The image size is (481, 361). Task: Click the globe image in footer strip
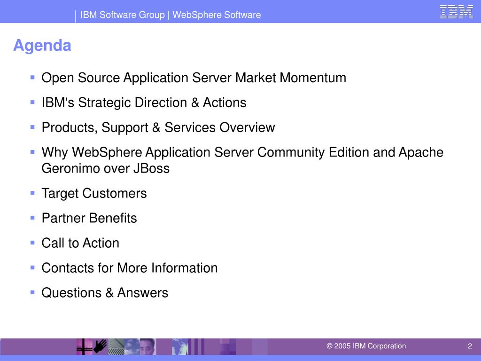point(179,346)
